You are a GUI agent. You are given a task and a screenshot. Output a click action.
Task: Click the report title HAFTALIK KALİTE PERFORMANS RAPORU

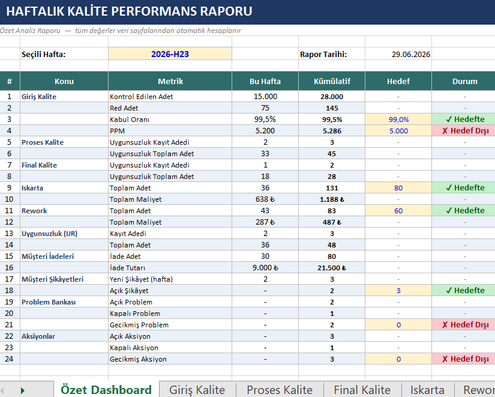click(x=129, y=11)
